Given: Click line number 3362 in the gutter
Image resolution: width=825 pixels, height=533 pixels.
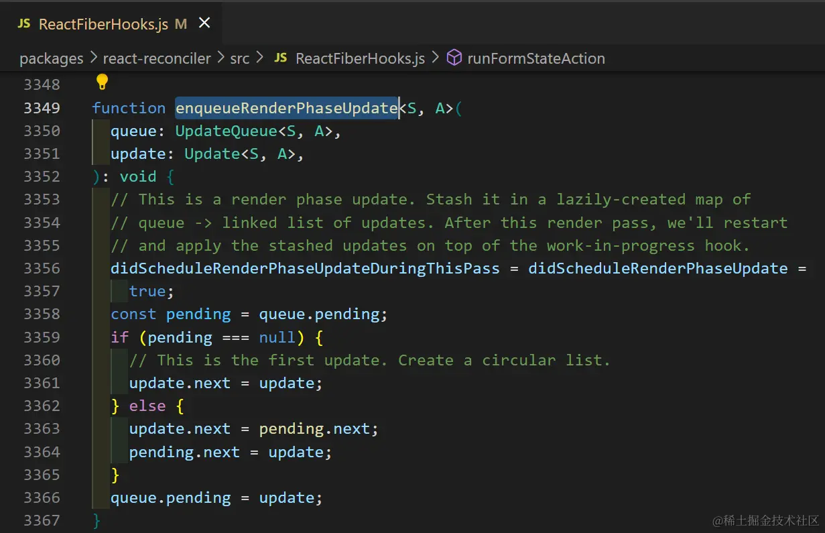Looking at the screenshot, I should point(42,406).
